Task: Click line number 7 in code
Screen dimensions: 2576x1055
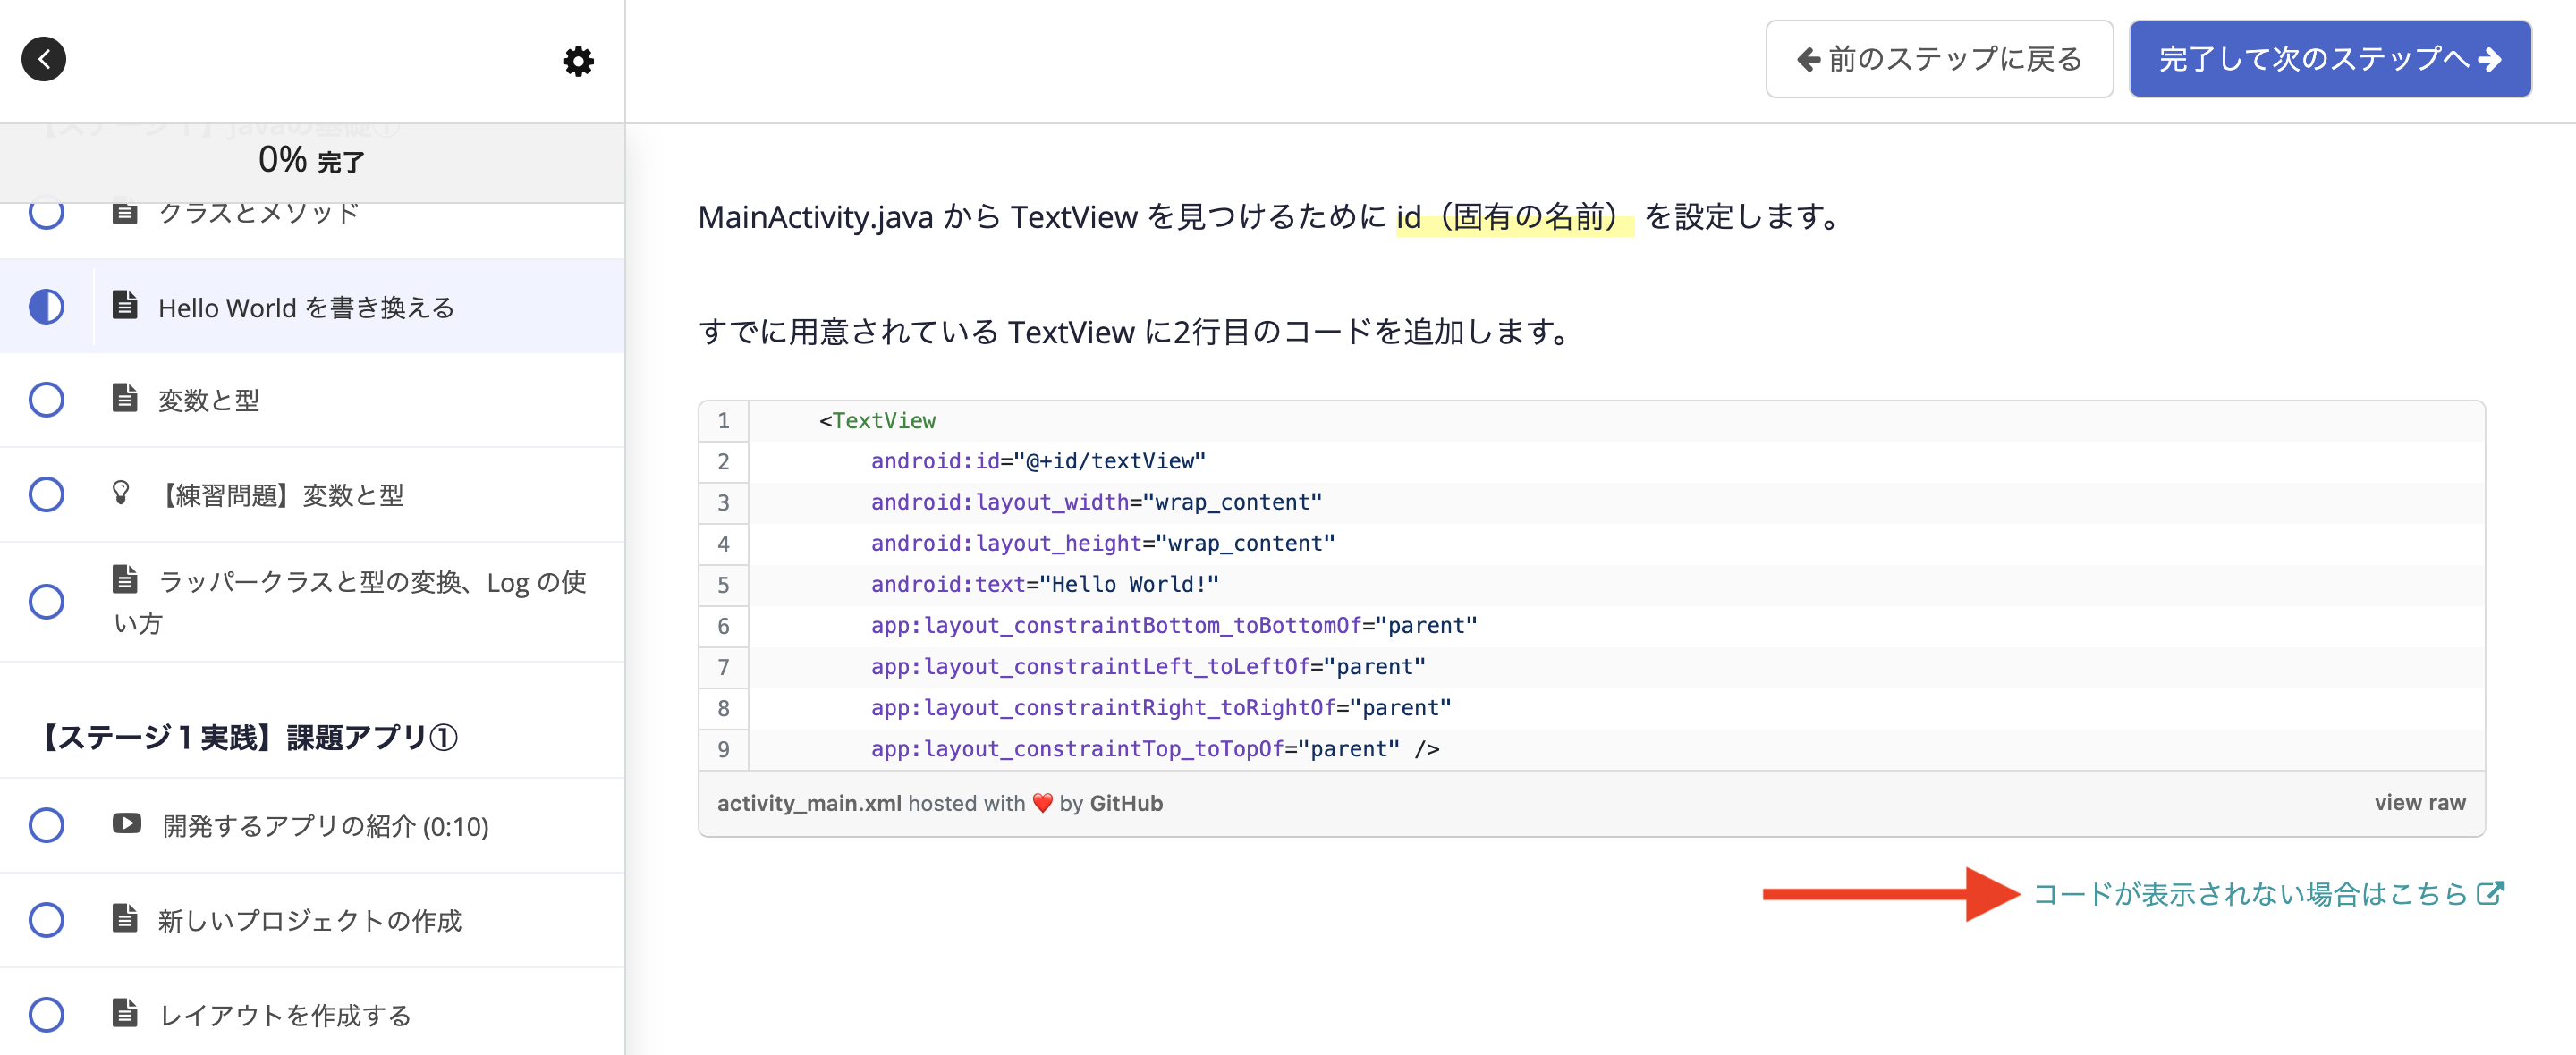Action: pyautogui.click(x=723, y=667)
